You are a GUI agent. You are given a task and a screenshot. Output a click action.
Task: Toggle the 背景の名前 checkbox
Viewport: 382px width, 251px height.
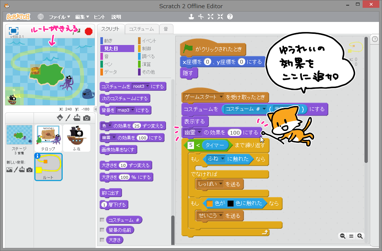click(102, 230)
